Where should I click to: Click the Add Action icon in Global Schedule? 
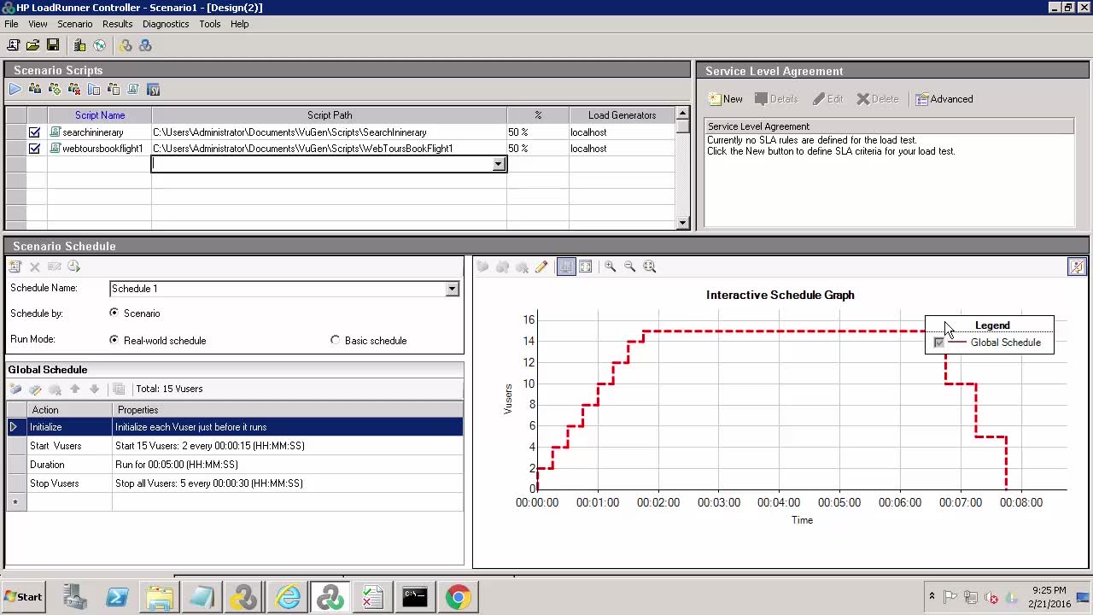(15, 389)
